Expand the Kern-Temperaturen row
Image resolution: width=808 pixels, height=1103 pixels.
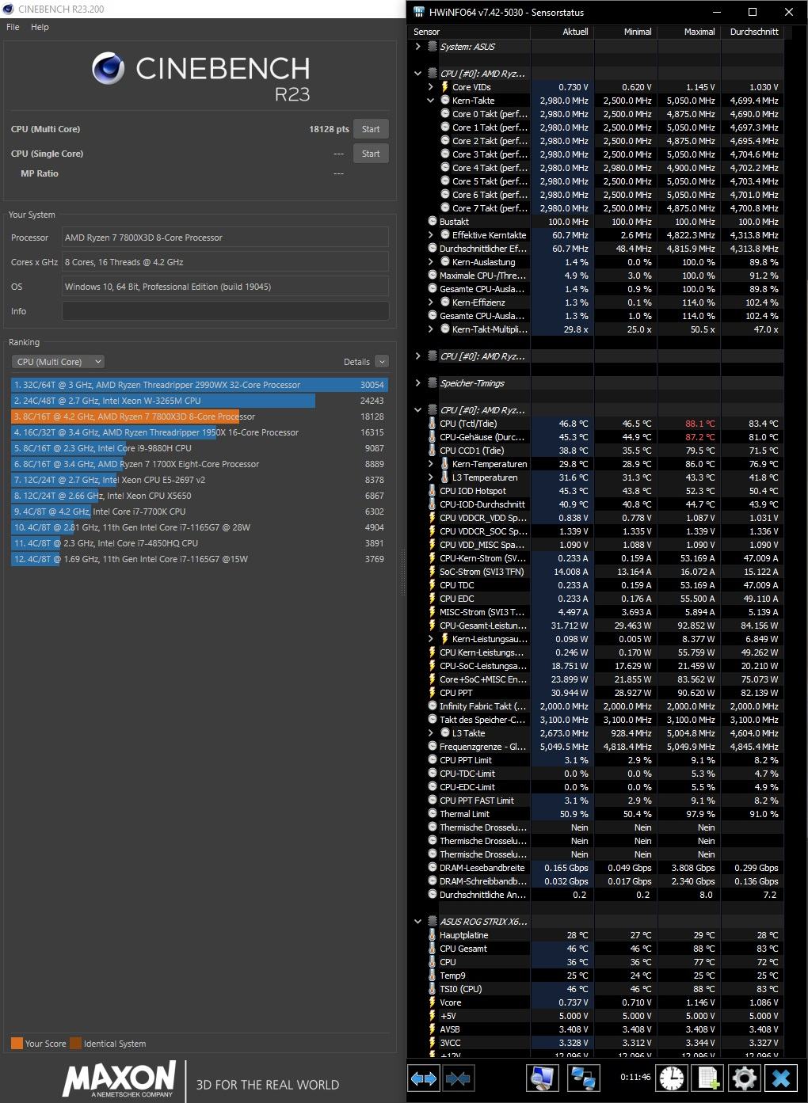point(430,464)
